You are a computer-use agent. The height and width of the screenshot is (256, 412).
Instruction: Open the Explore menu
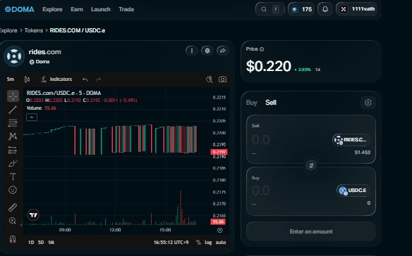(52, 9)
